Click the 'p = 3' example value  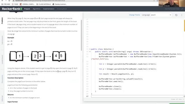click(10, 44)
